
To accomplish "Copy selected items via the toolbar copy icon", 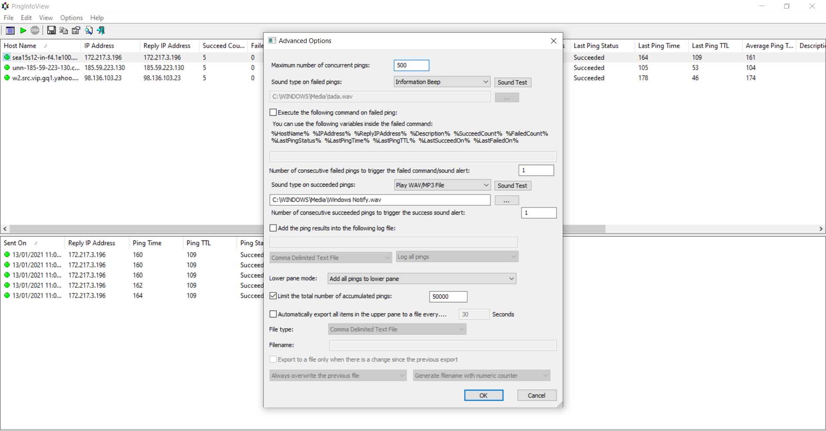I will 64,30.
